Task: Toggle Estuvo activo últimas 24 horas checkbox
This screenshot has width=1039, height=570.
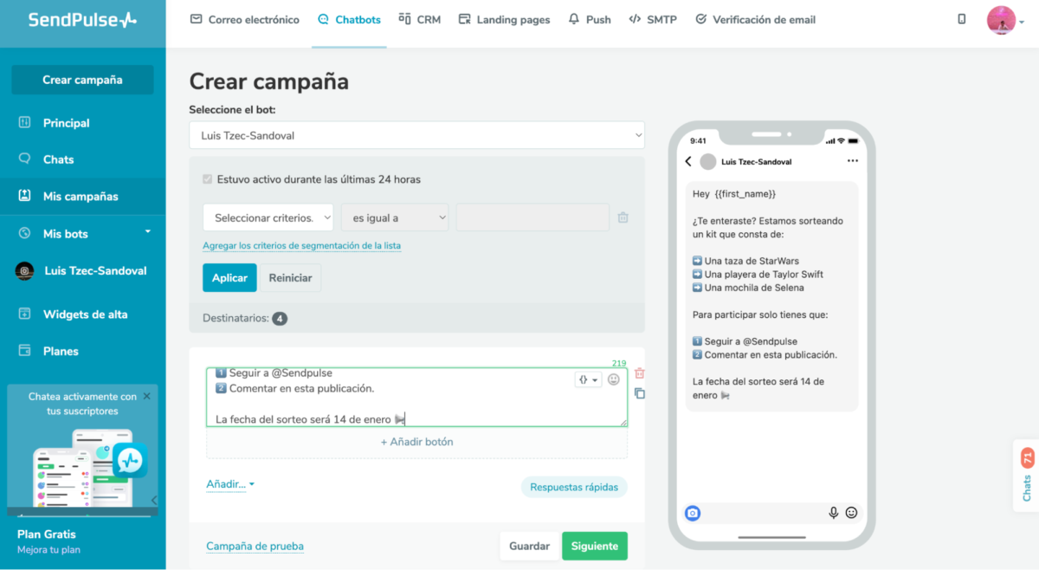Action: point(207,179)
